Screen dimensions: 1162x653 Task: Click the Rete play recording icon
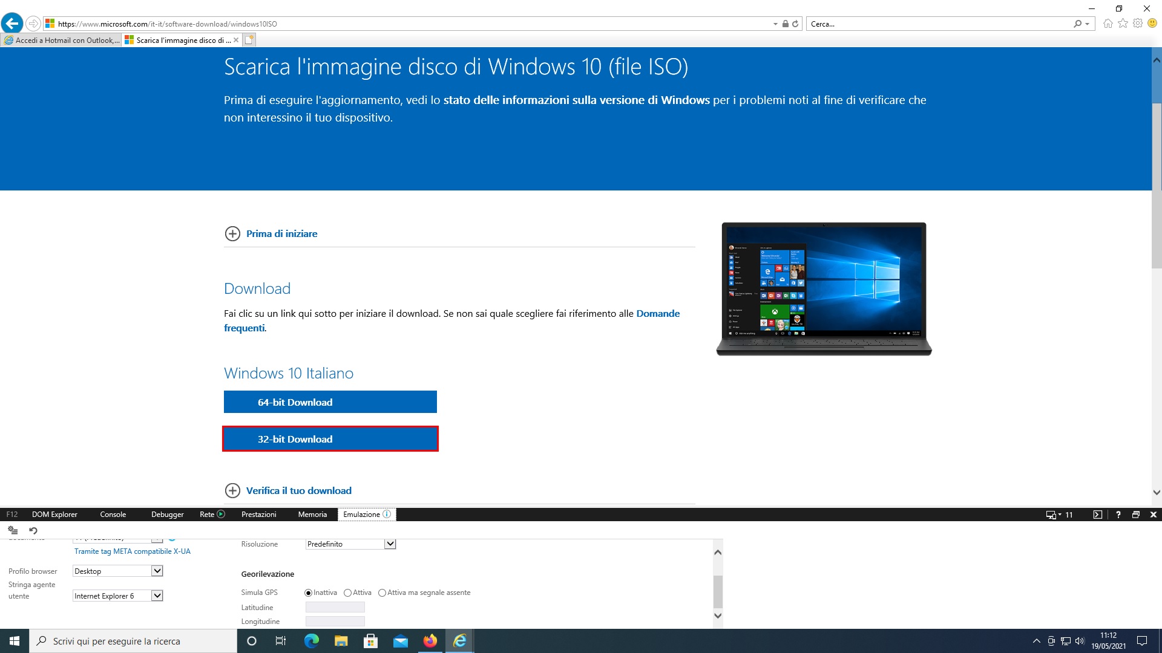click(221, 514)
